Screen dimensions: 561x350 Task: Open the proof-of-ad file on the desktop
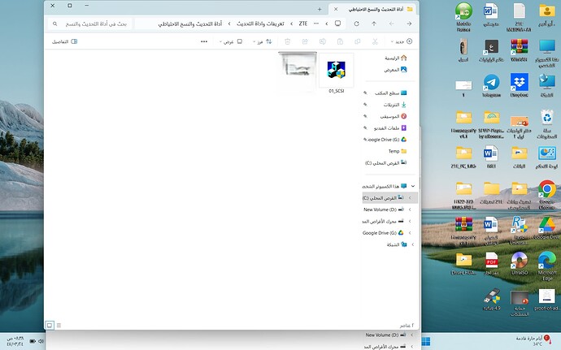coord(546,299)
